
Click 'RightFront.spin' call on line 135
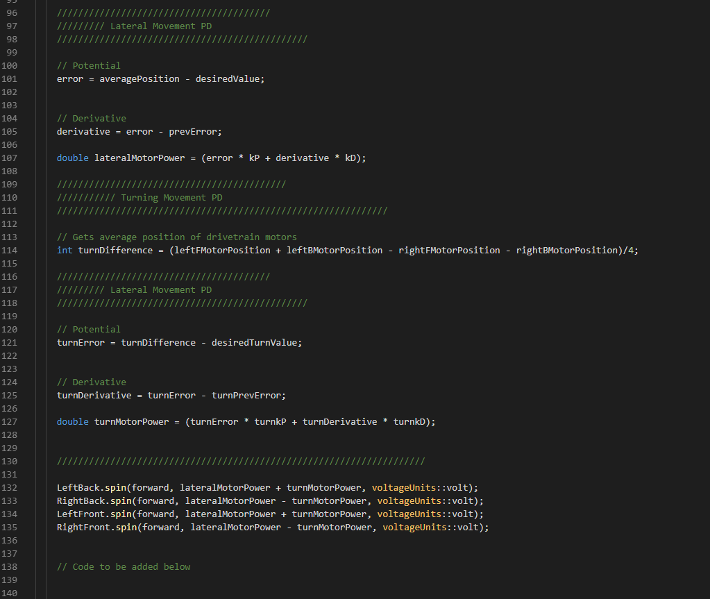point(97,527)
